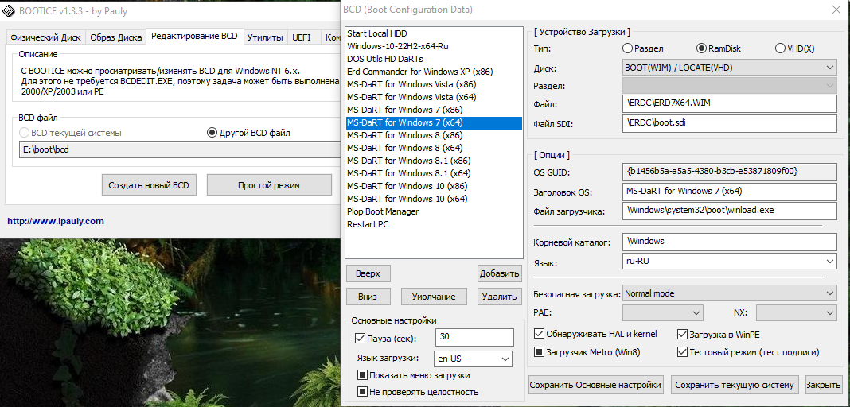This screenshot has width=850, height=407.
Task: Toggle the Загрузка в WinPE checkbox
Action: [682, 335]
